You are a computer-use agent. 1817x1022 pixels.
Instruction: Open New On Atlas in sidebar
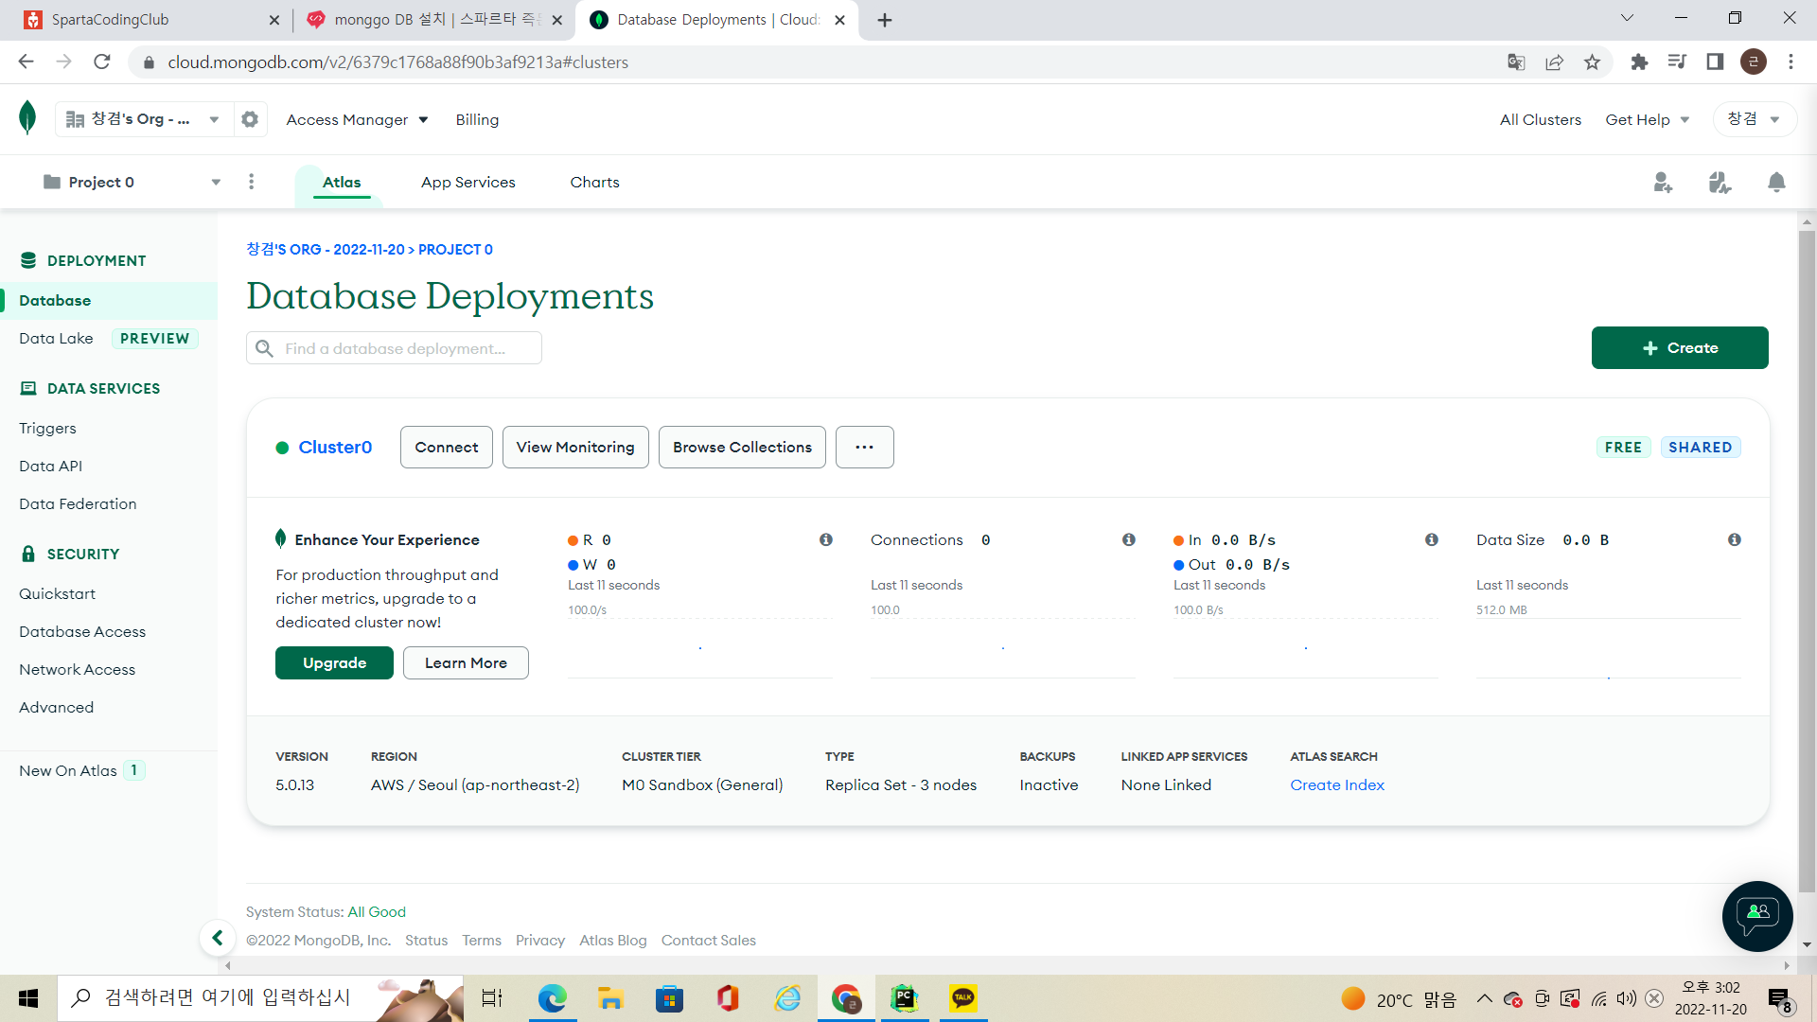pos(68,771)
